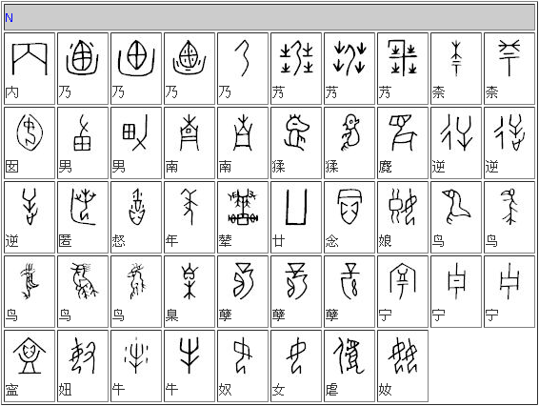This screenshot has width=539, height=406.
Task: Select the 乃 single-stroke glyph tile
Action: coord(243,69)
